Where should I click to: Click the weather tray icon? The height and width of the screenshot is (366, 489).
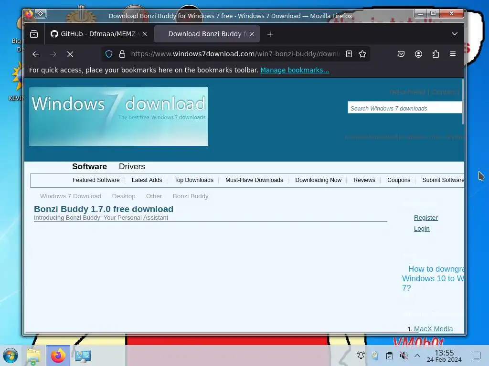(375, 355)
